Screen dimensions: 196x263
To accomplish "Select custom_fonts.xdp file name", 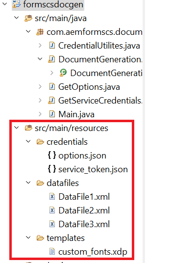I will pos(93,252).
